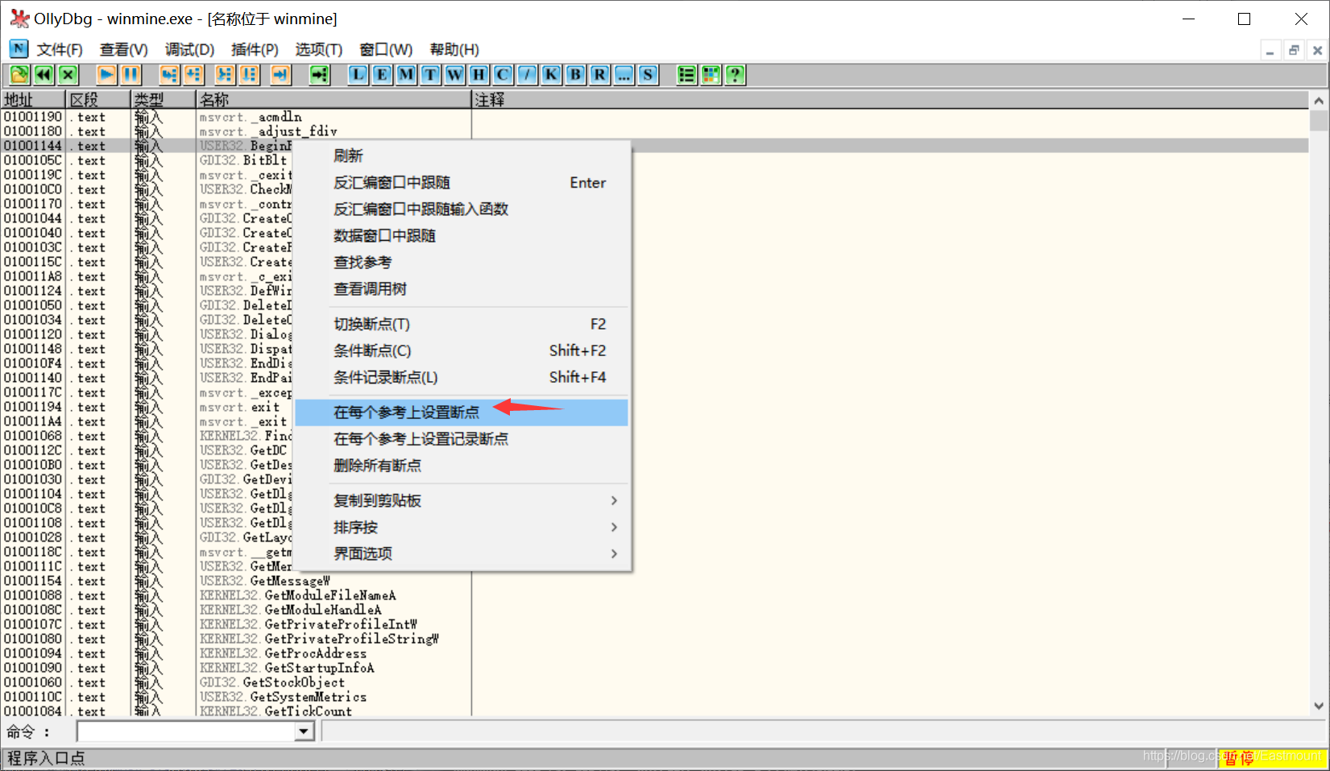This screenshot has height=771, width=1330.
Task: Select the KERNEL32.GetProcAddress row
Action: coord(655,653)
